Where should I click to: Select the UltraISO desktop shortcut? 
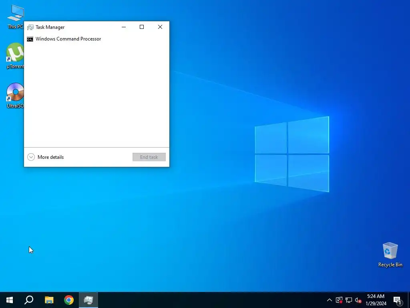tap(15, 95)
